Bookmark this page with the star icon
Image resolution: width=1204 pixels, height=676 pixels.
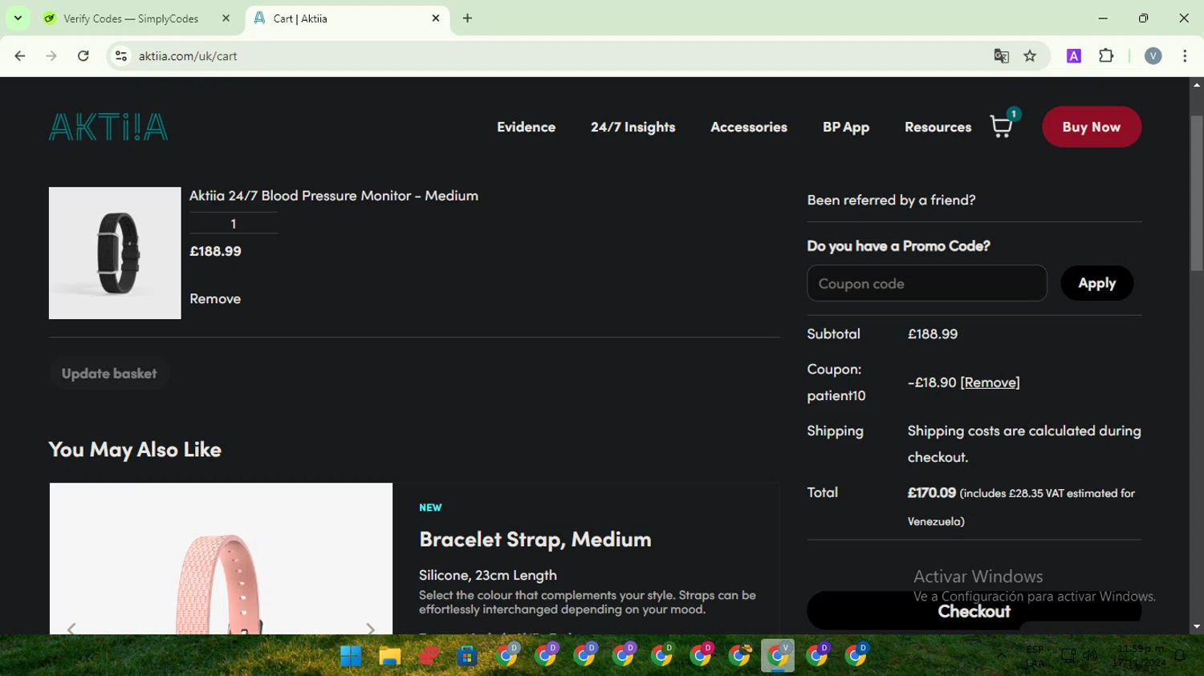(x=1030, y=56)
